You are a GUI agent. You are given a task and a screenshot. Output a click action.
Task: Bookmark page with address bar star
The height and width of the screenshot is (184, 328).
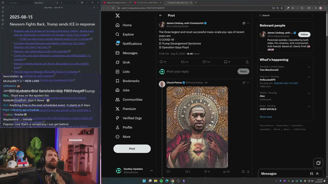282,8
